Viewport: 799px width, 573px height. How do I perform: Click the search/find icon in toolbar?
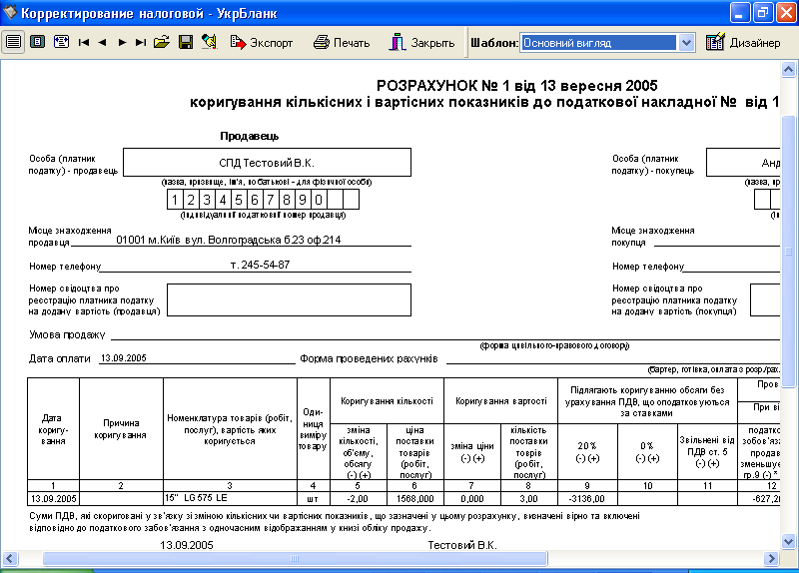point(209,43)
